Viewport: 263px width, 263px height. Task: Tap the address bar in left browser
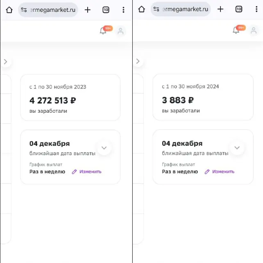click(x=48, y=10)
